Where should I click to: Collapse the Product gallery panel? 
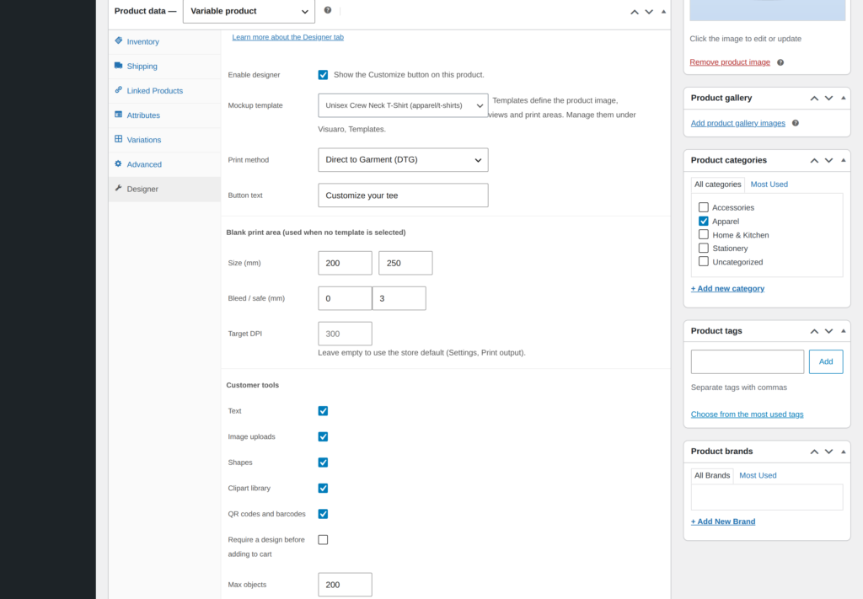tap(843, 98)
